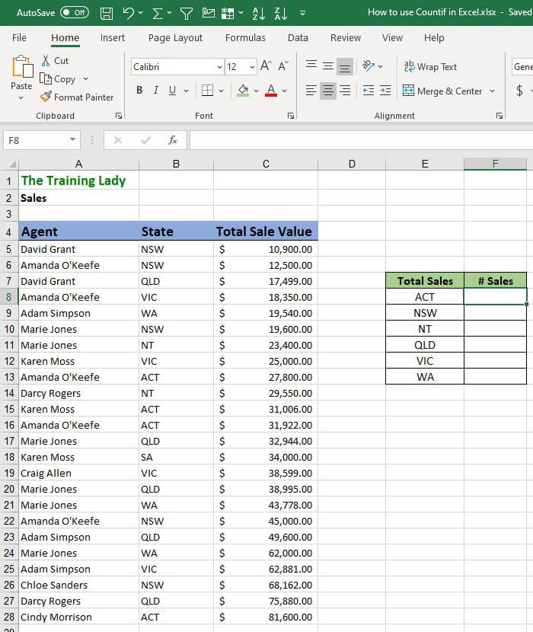Decrease font size with the smaller A icon
Image resolution: width=533 pixels, height=632 pixels.
click(x=283, y=65)
